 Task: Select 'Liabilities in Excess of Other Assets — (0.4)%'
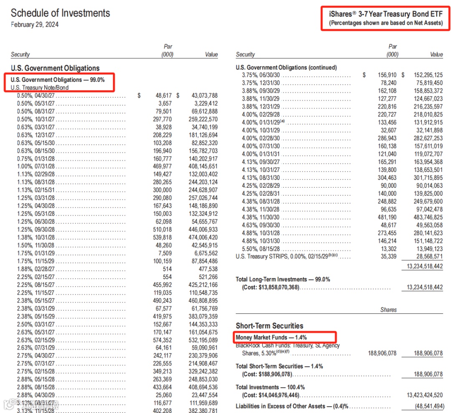292,406
